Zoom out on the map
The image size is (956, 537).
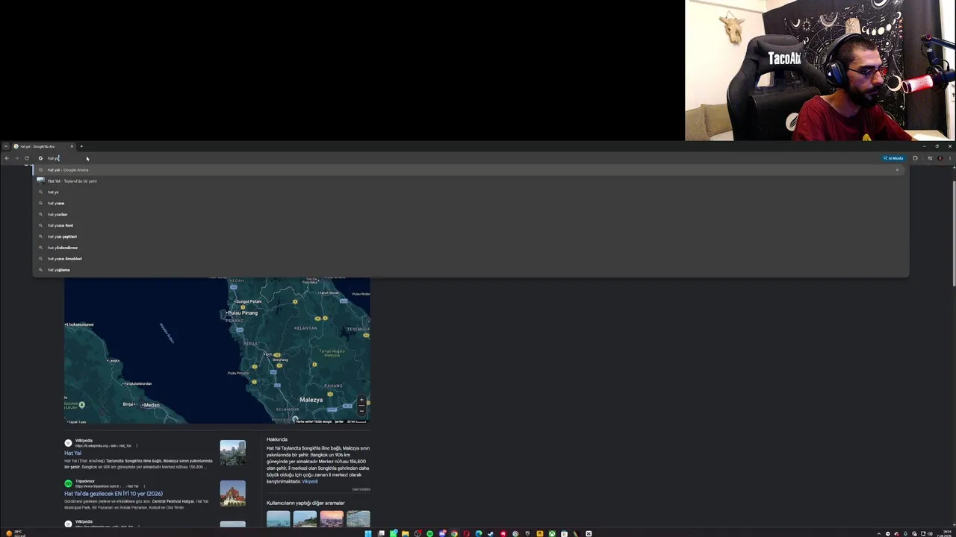click(361, 409)
